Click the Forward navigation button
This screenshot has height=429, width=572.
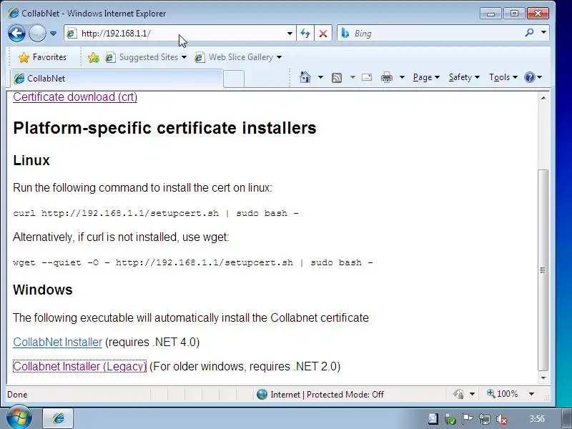click(x=37, y=34)
